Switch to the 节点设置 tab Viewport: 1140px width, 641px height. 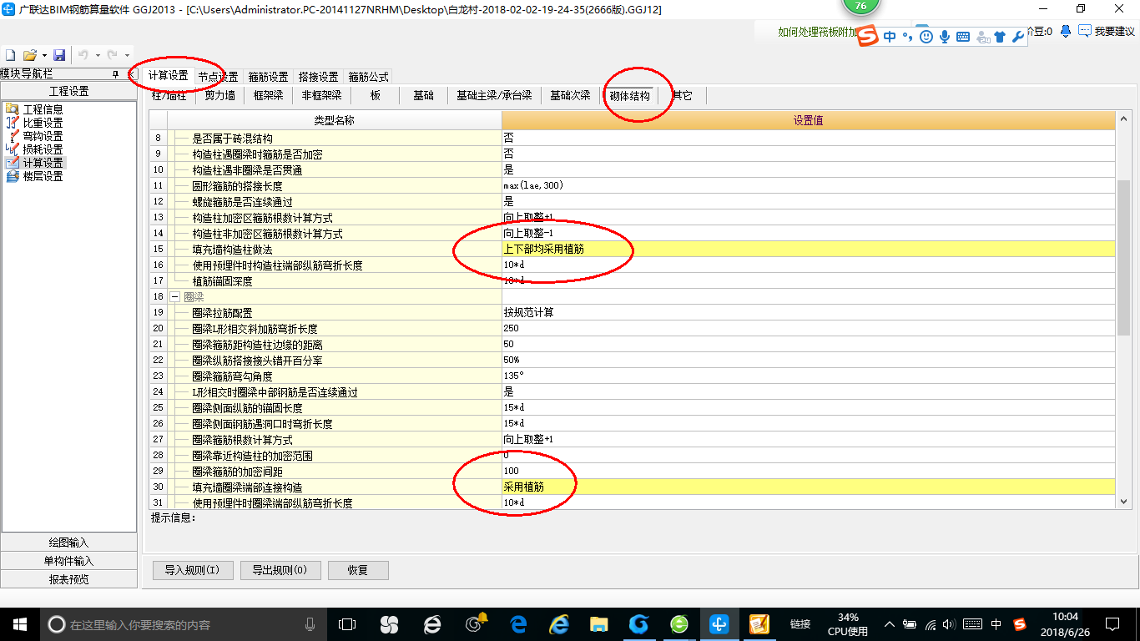coord(218,77)
